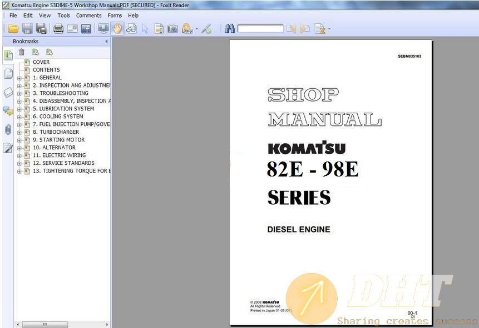Screen dimensions: 479x328
Task: Click the bookmarks scrollbar left arrow
Action: tap(18, 325)
